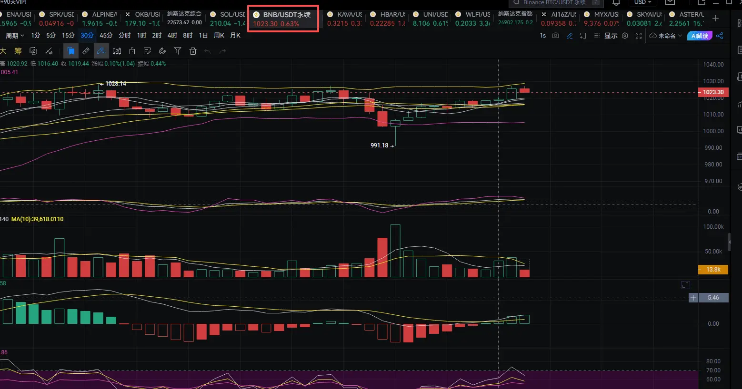Switch to 15分 timeframe
The image size is (742, 389).
[68, 36]
